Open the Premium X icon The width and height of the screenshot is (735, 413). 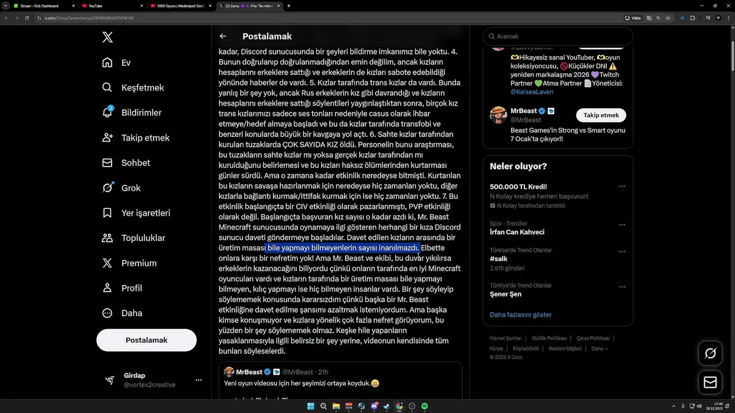tap(107, 263)
